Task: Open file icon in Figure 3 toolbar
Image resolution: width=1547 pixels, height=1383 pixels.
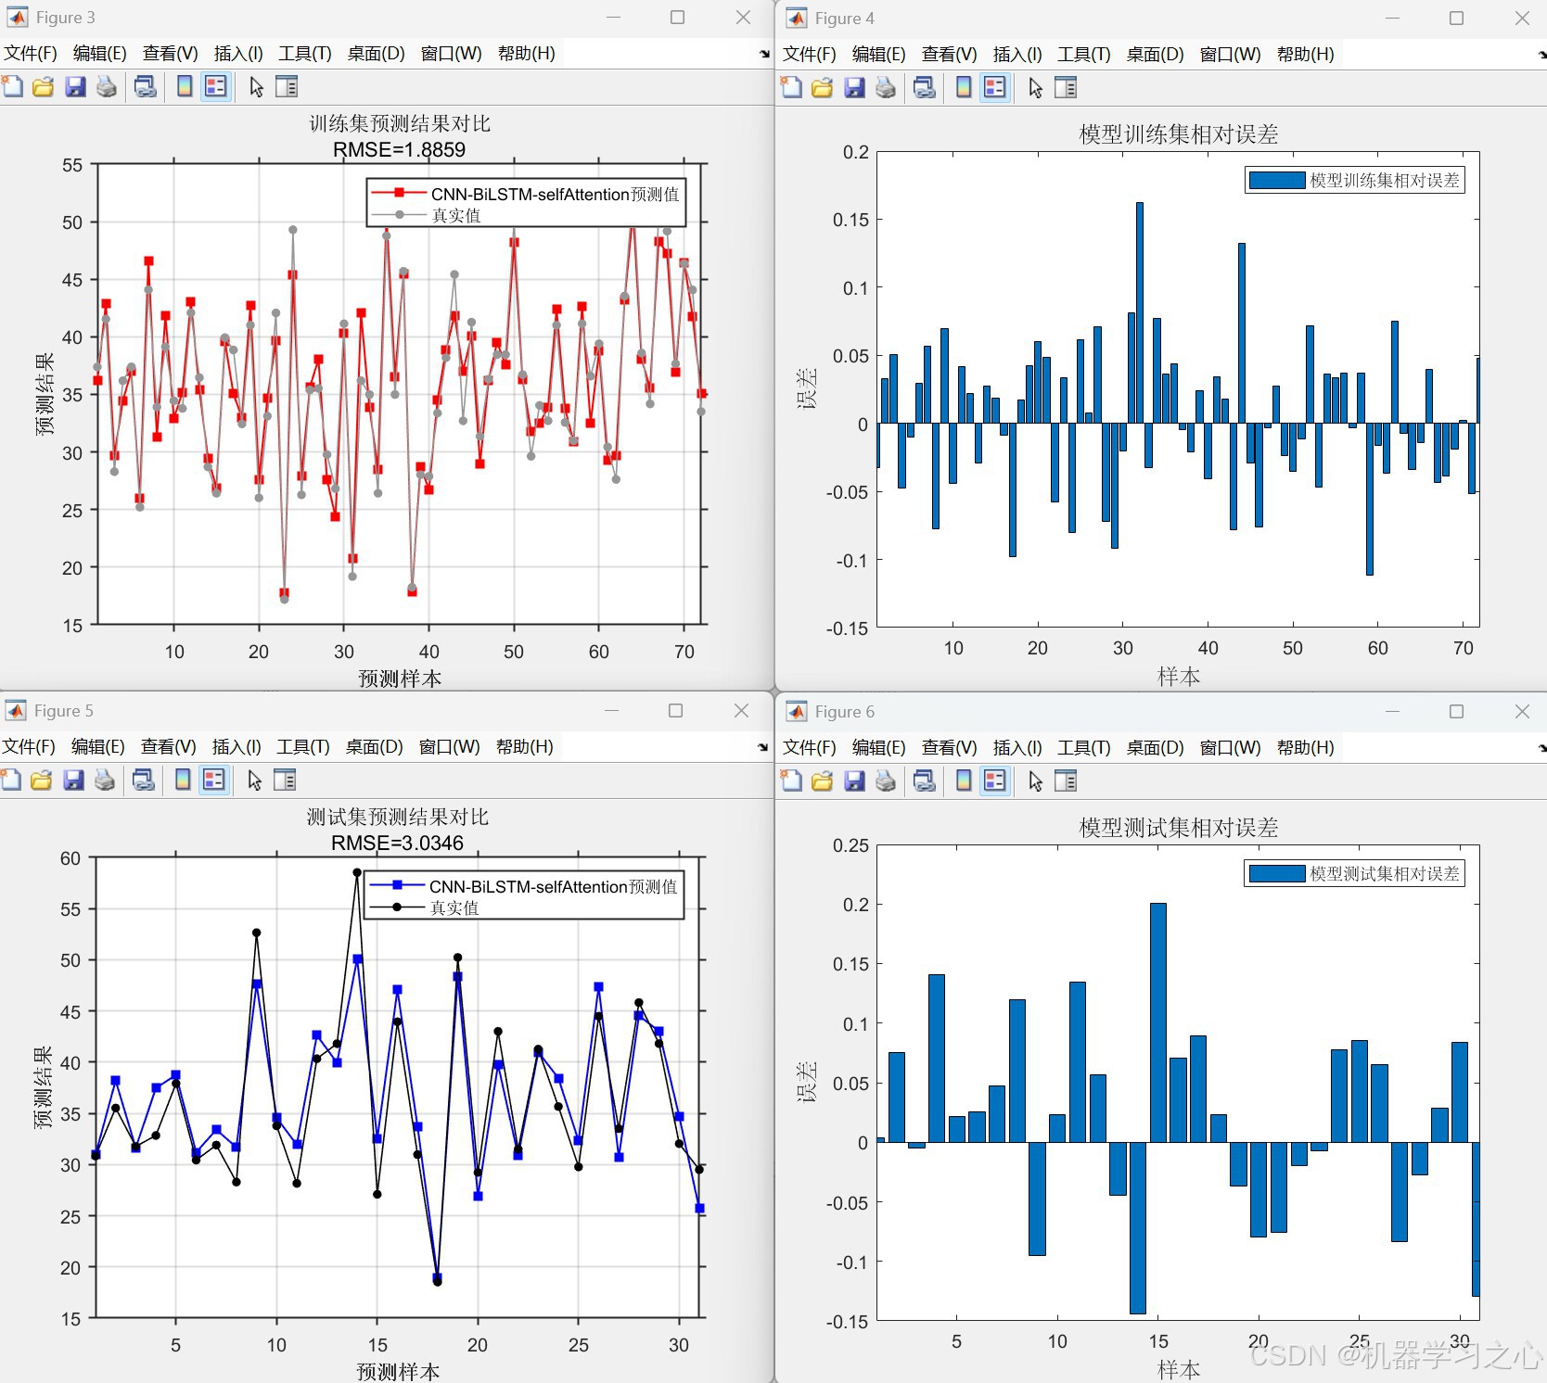Action: tap(43, 87)
